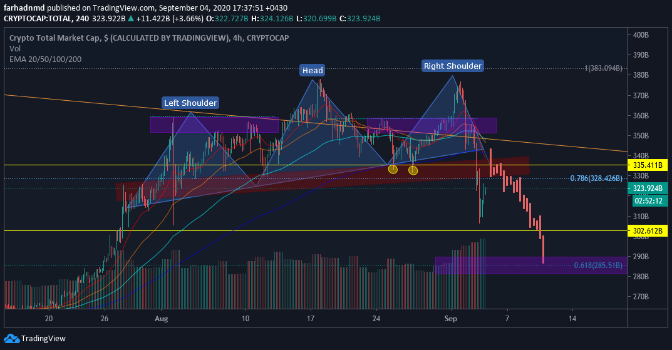Click the 360B price axis value
Image resolution: width=672 pixels, height=350 pixels.
coord(641,116)
